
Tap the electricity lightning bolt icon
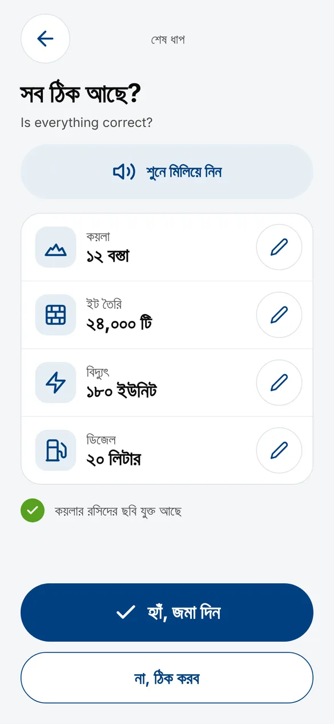pyautogui.click(x=55, y=383)
